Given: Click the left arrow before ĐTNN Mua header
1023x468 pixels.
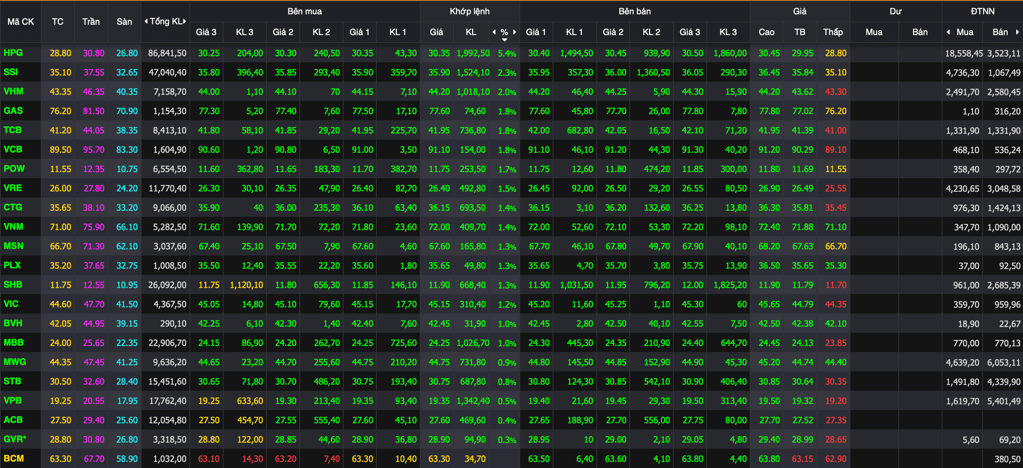Looking at the screenshot, I should 948,32.
